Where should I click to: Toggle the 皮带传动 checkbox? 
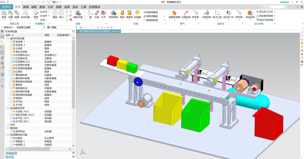point(11,131)
